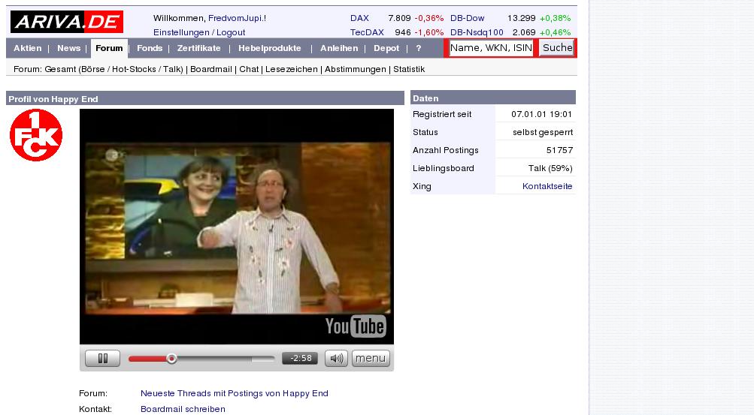Click the question mark help item
Screen dimensions: 754x415
[419, 48]
